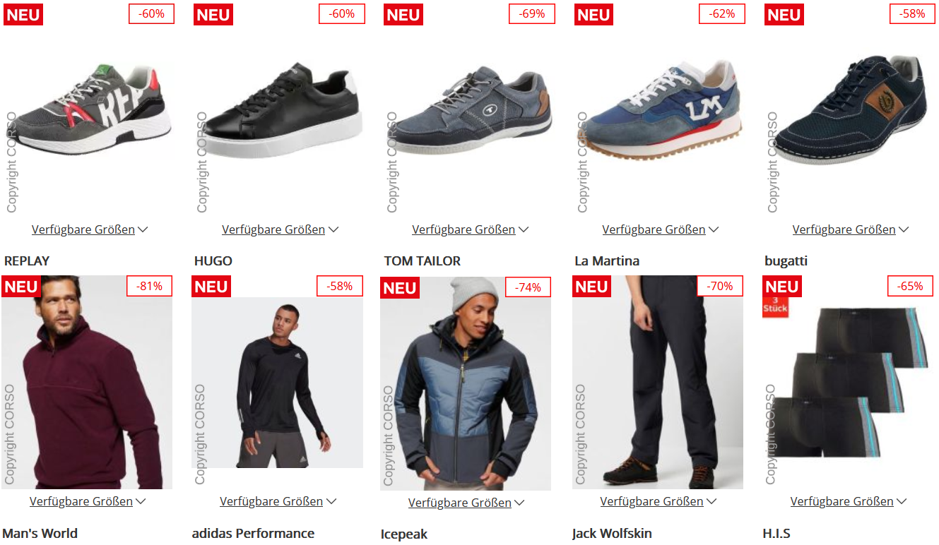Expand Verfügbare Größen under H.I.S boxers
939x545 pixels.
click(x=849, y=501)
